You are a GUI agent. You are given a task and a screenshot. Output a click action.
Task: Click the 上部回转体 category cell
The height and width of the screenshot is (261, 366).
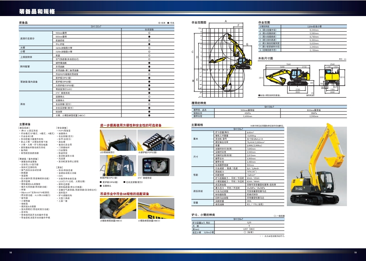pos(36,57)
